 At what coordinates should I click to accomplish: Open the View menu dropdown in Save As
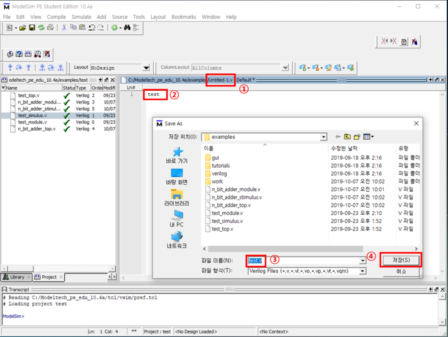[368, 137]
